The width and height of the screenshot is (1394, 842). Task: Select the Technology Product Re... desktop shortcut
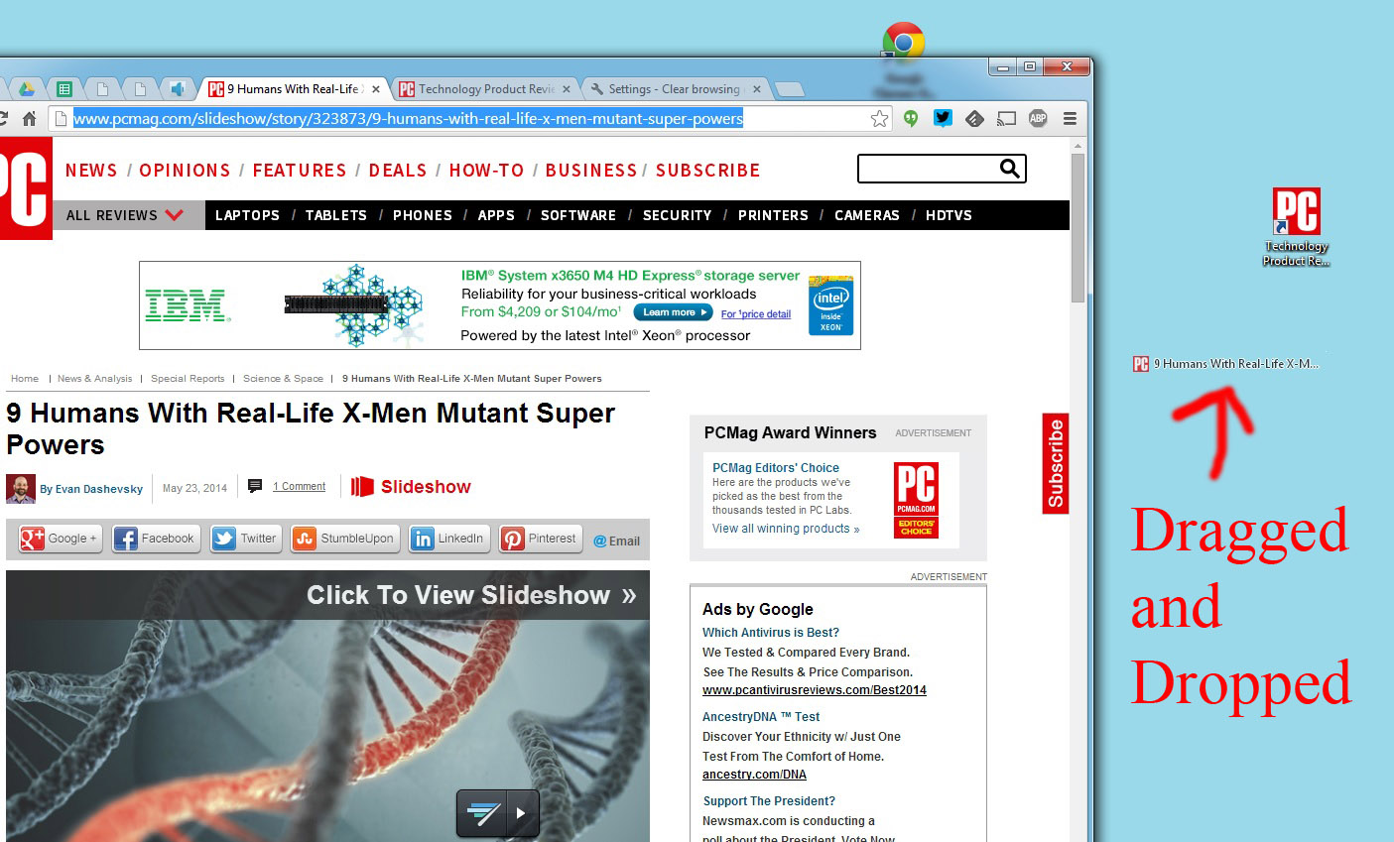point(1296,227)
